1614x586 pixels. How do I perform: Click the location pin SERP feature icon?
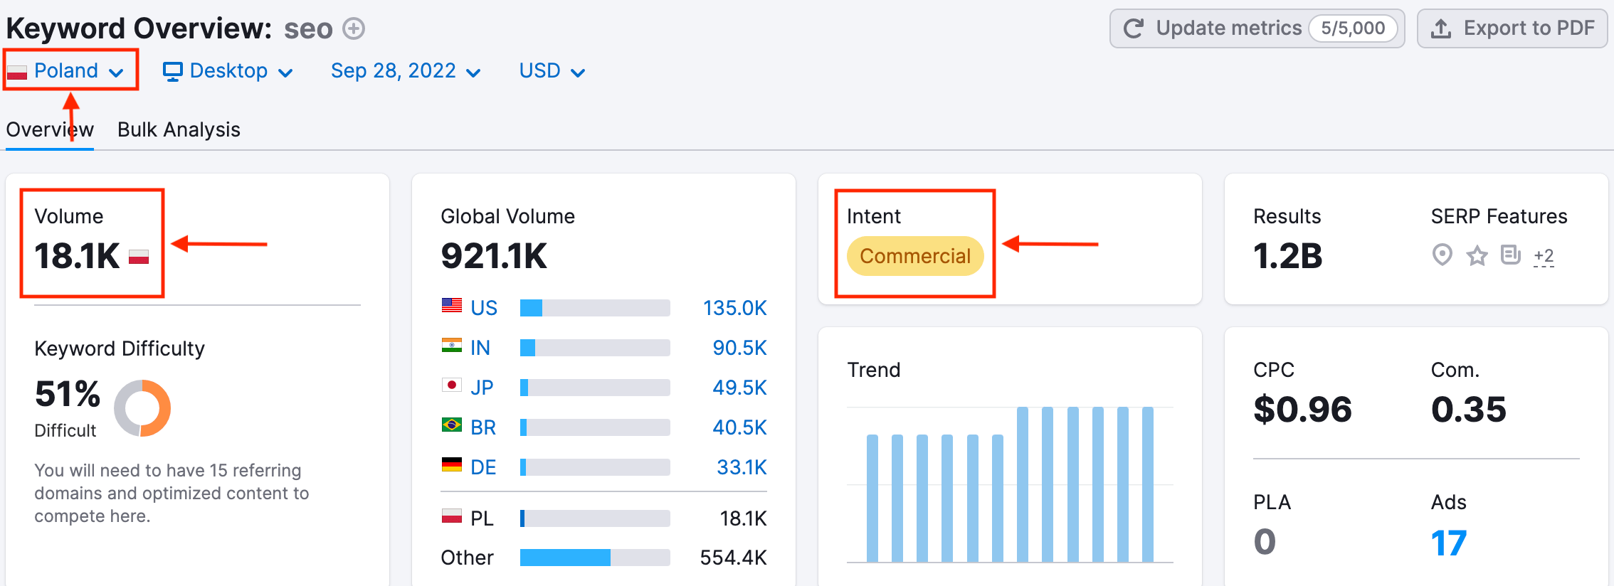pyautogui.click(x=1442, y=255)
